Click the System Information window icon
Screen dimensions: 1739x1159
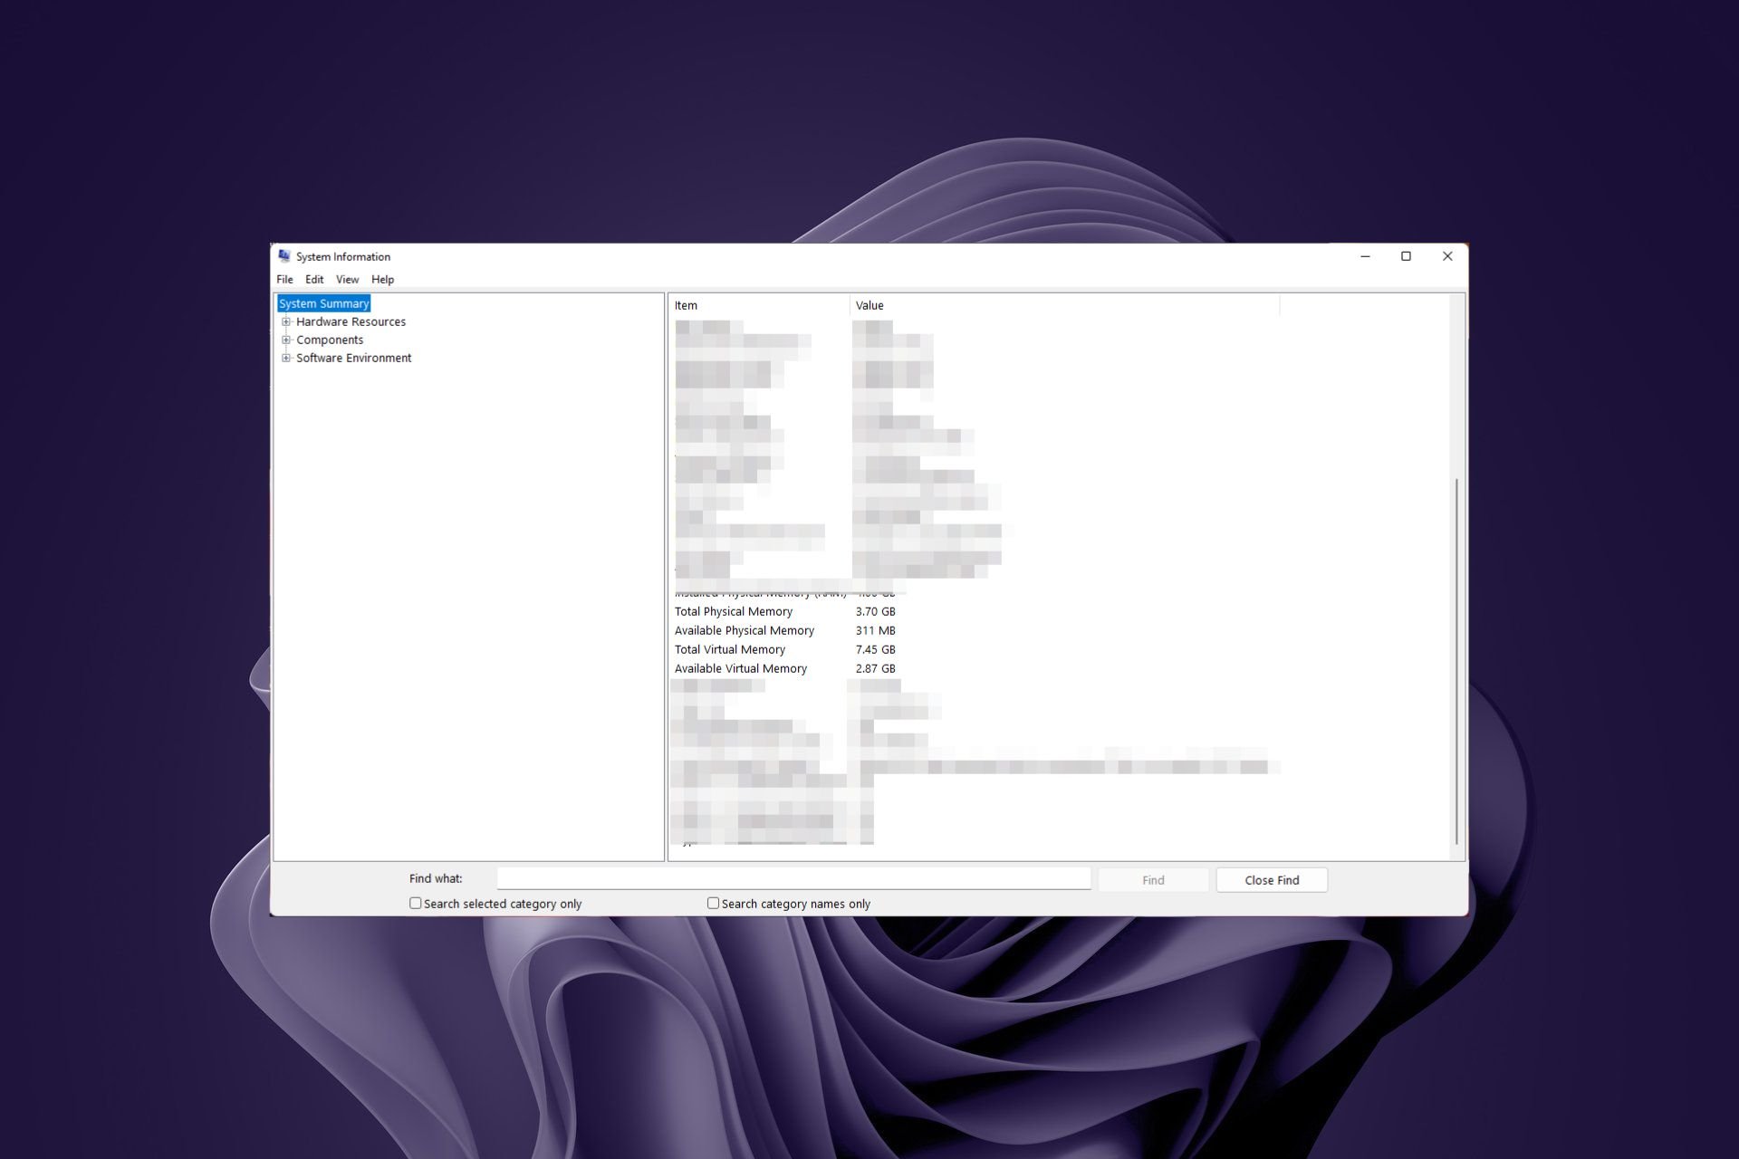282,254
